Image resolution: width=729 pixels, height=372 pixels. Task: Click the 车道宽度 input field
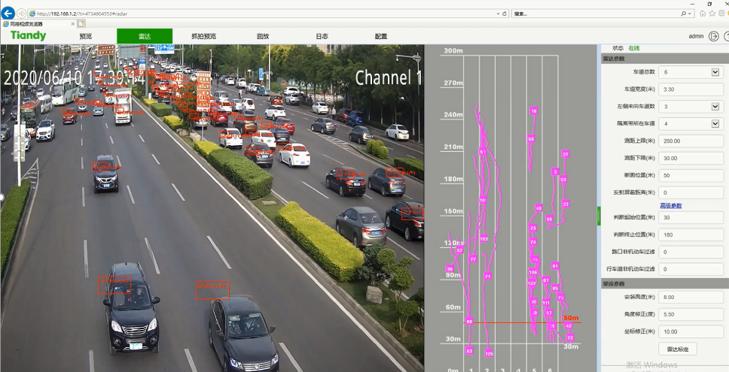[x=691, y=89]
